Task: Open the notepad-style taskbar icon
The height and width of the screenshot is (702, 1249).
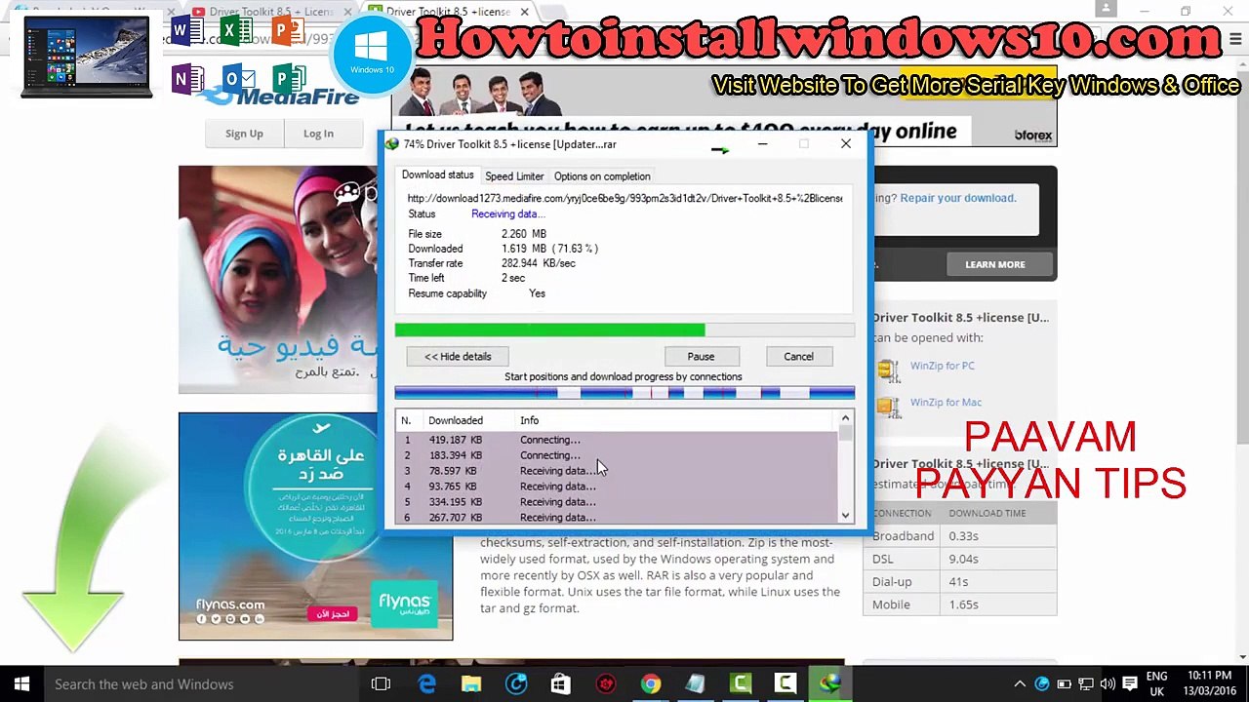Action: coord(695,684)
